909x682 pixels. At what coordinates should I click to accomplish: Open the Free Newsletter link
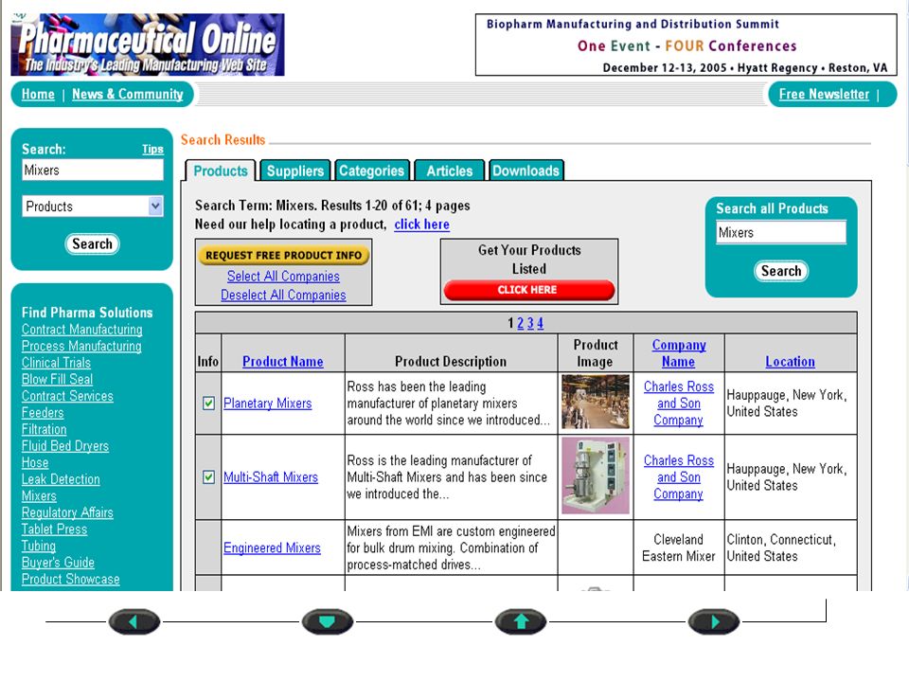[x=824, y=94]
